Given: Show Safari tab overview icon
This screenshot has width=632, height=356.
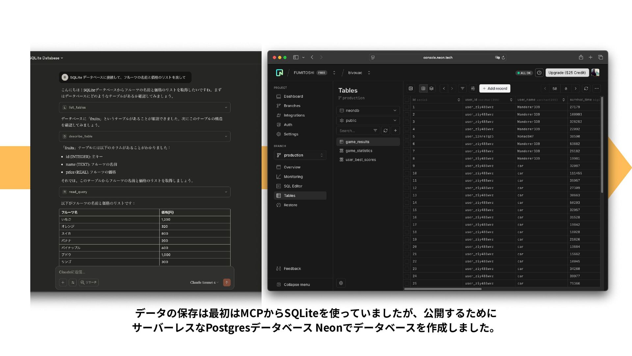Looking at the screenshot, I should click(600, 57).
